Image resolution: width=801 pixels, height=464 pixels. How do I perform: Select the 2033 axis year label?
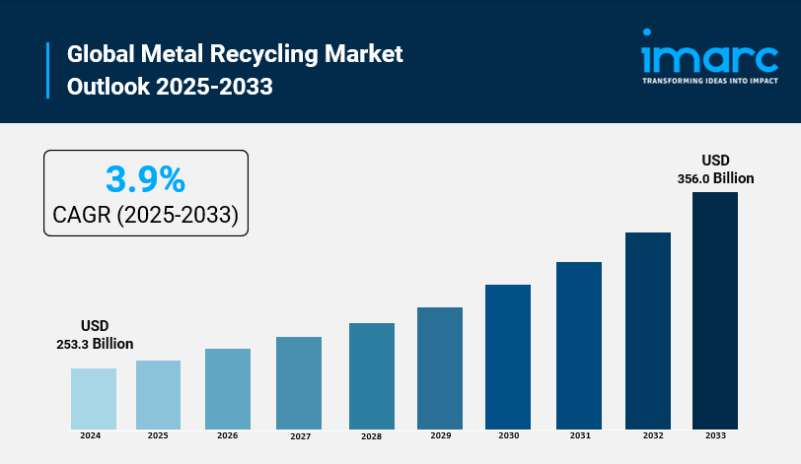715,435
